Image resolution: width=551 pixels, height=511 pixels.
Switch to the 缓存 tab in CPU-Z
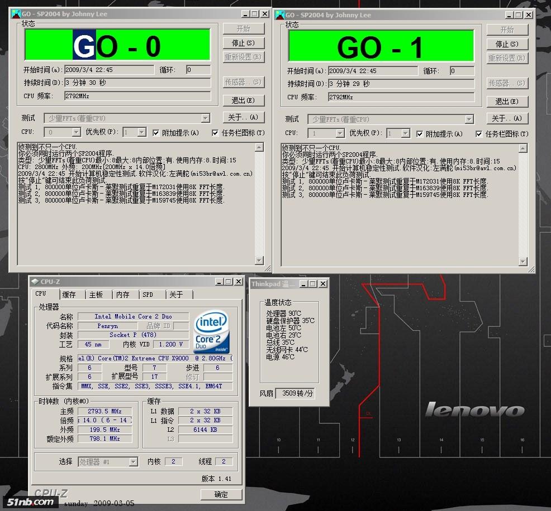point(69,295)
